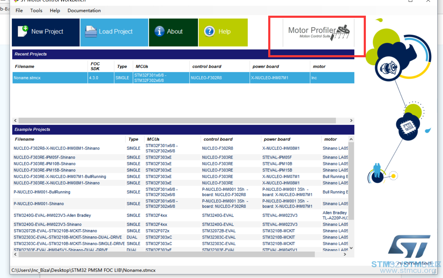This screenshot has width=443, height=278.
Task: Click the Help question mark icon
Action: tap(209, 31)
